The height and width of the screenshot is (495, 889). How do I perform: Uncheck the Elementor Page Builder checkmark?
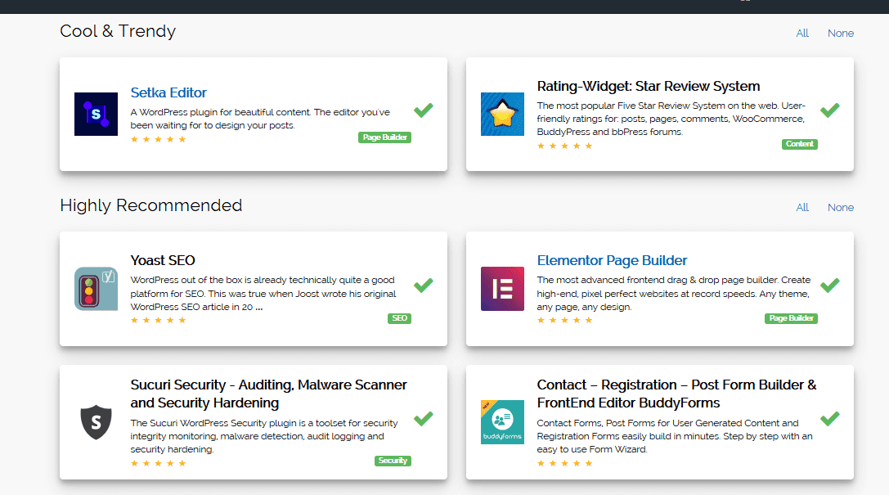(830, 286)
